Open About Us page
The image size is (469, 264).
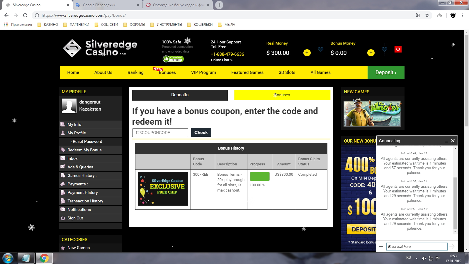[x=103, y=72]
